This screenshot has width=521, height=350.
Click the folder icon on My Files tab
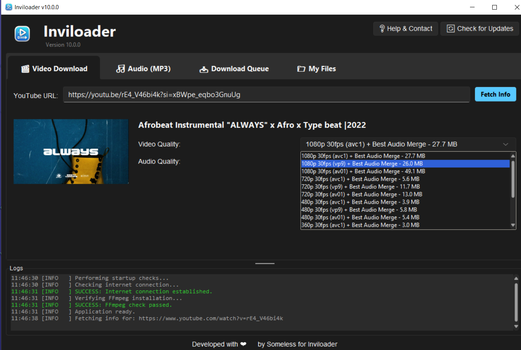tap(301, 69)
